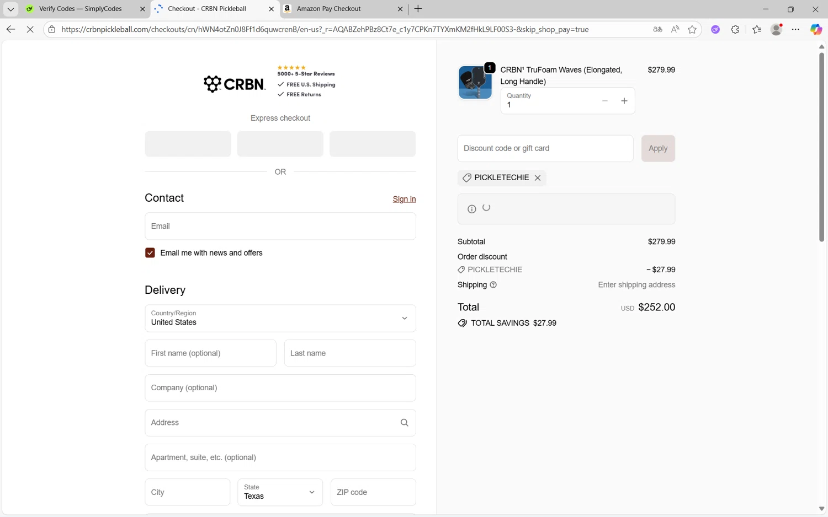Open the tab search dropdown arrow
This screenshot has height=517, width=828.
10,9
